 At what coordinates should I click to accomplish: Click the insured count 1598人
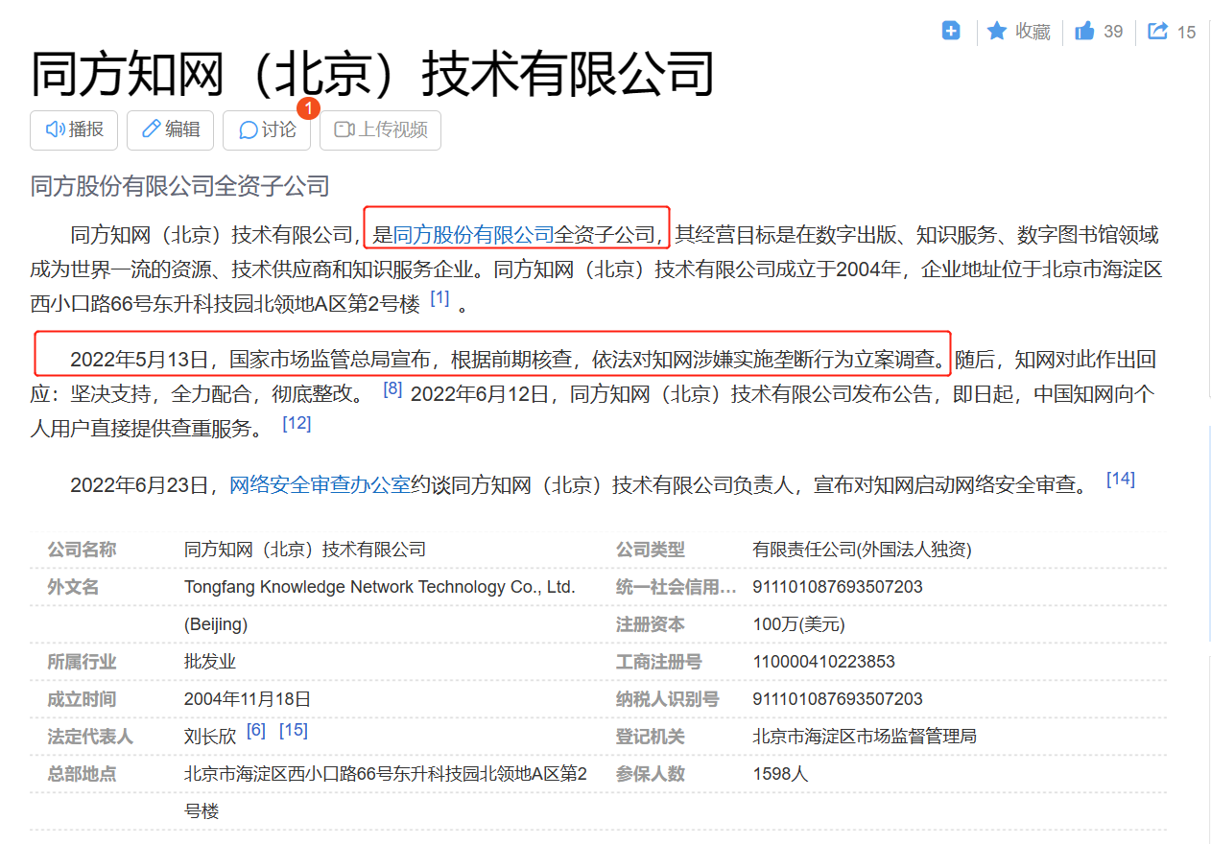781,774
